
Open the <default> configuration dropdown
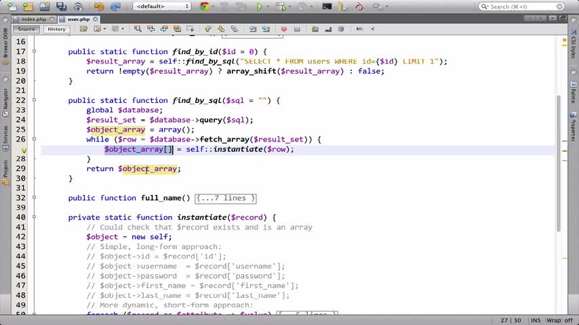(162, 6)
